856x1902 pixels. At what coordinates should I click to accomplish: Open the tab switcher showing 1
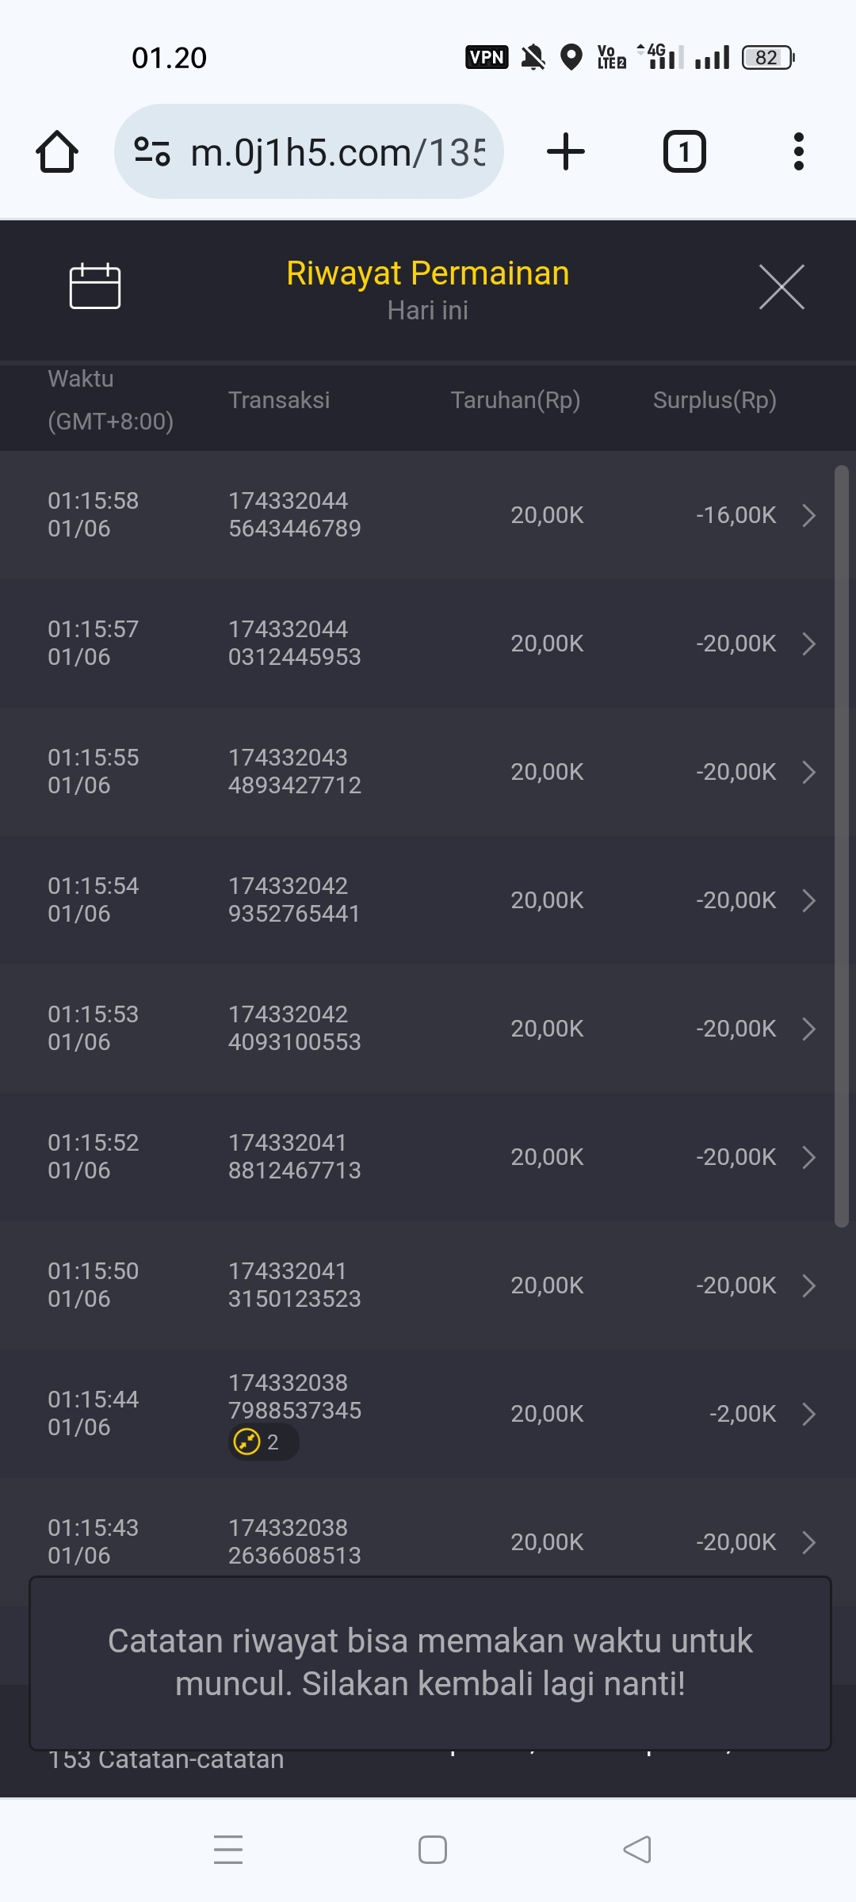coord(684,151)
